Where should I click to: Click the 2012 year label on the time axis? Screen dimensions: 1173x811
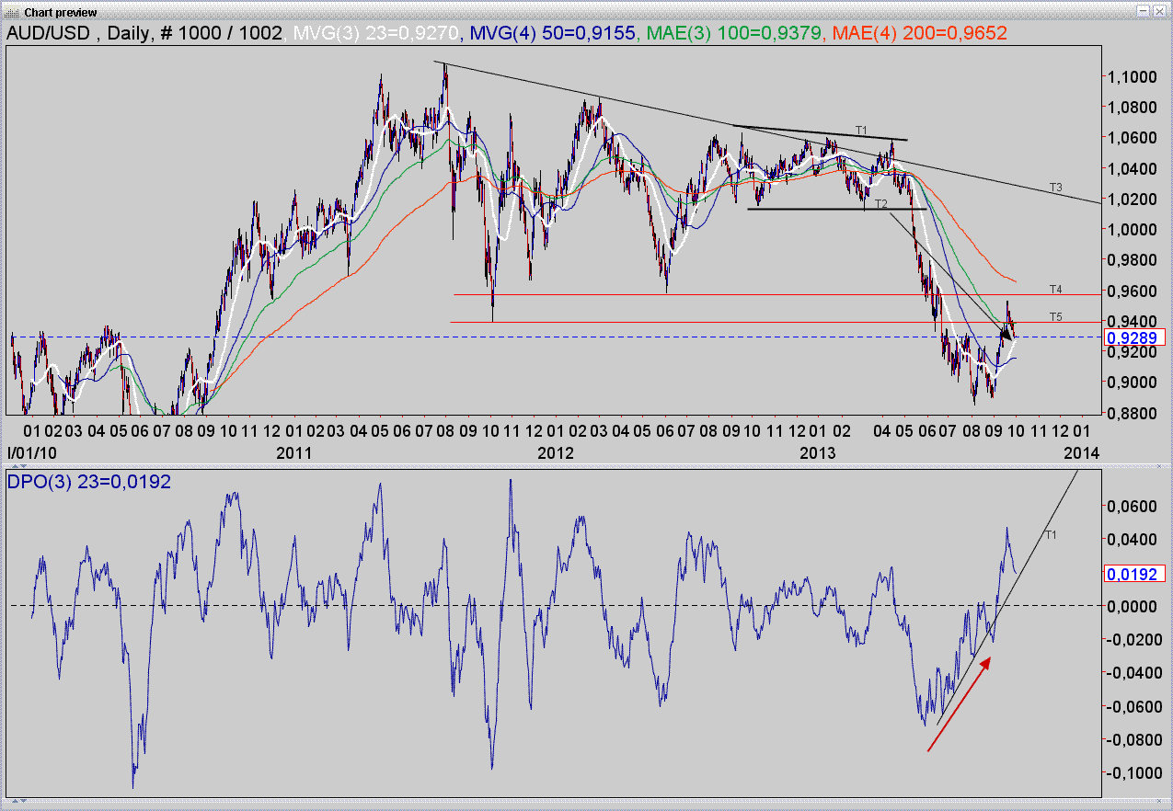[556, 453]
